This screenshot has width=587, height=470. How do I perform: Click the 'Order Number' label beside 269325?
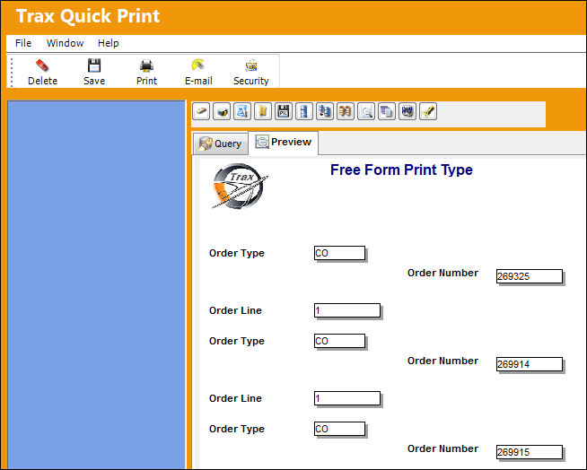442,273
